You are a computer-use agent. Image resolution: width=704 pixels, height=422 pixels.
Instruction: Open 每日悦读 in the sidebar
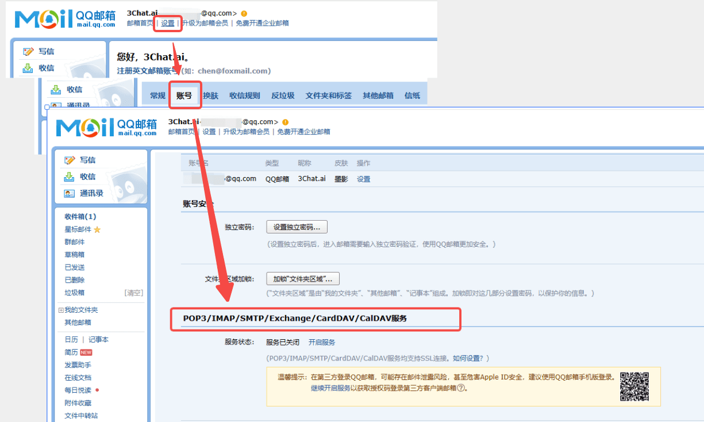[78, 390]
